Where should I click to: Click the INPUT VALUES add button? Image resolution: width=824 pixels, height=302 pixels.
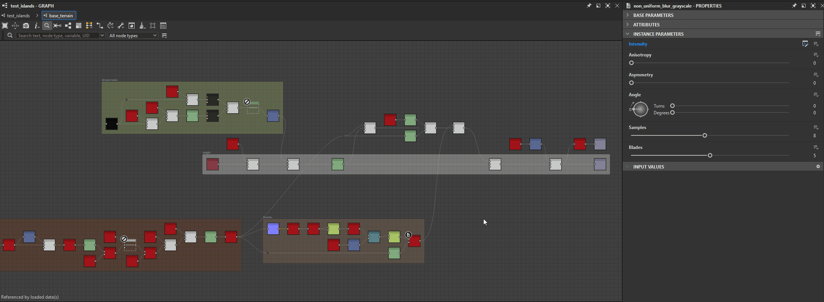[x=818, y=167]
